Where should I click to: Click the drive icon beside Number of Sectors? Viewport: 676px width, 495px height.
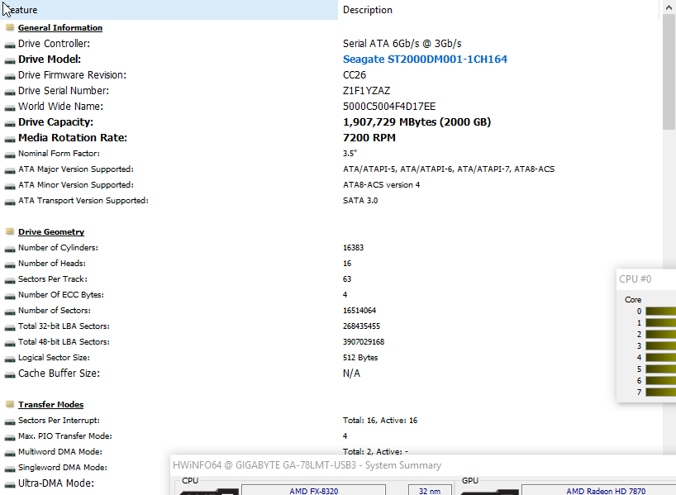pos(9,312)
